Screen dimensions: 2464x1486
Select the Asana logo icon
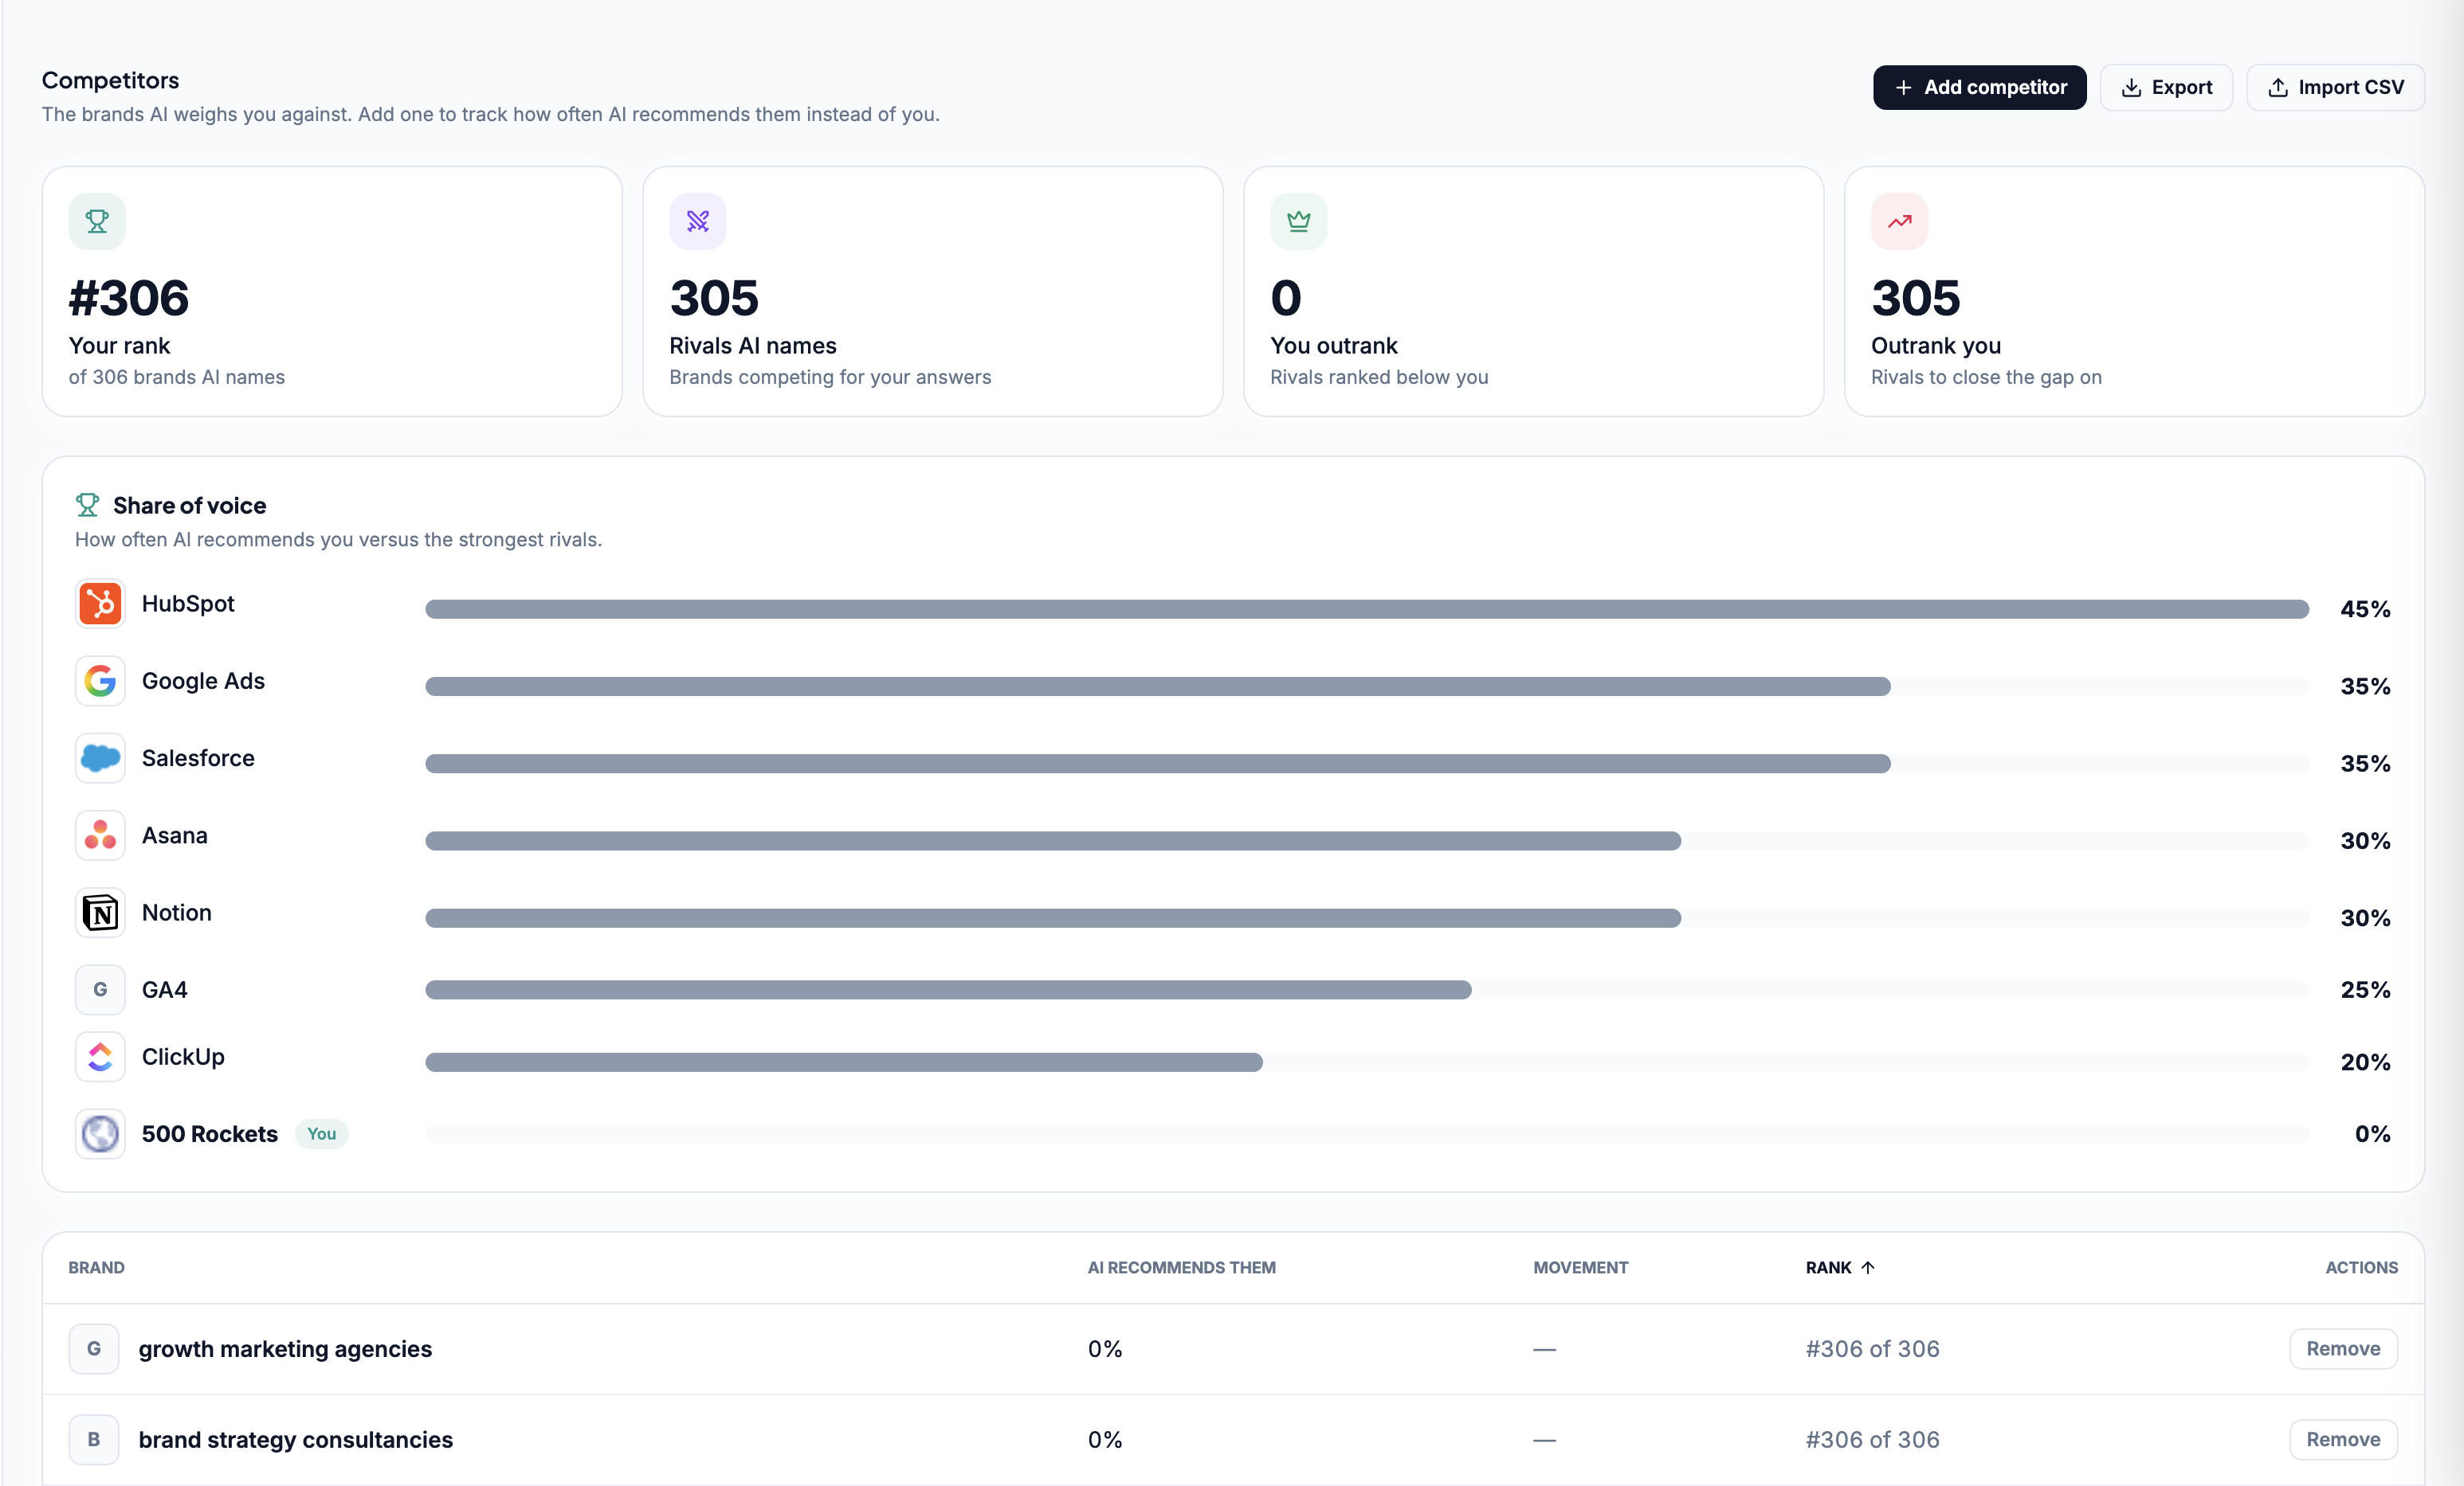100,835
